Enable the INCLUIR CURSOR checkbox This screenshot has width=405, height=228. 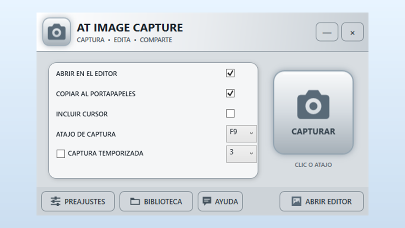tap(230, 113)
